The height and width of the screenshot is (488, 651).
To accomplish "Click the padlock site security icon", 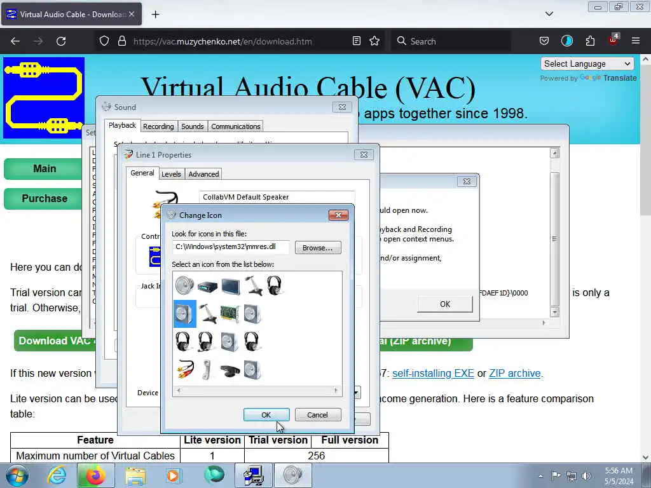I will click(x=121, y=41).
